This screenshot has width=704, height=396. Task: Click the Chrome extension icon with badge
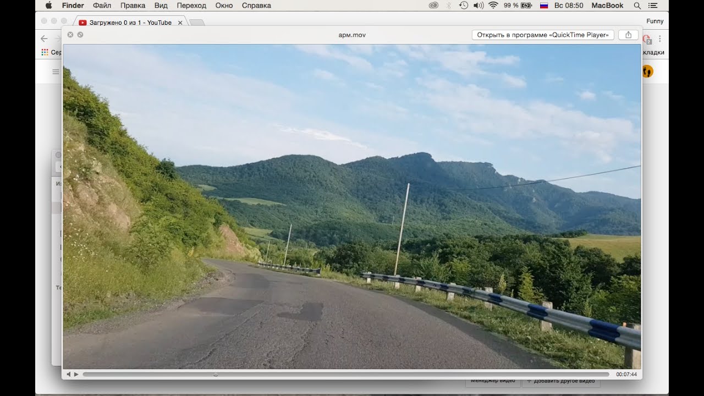647,39
